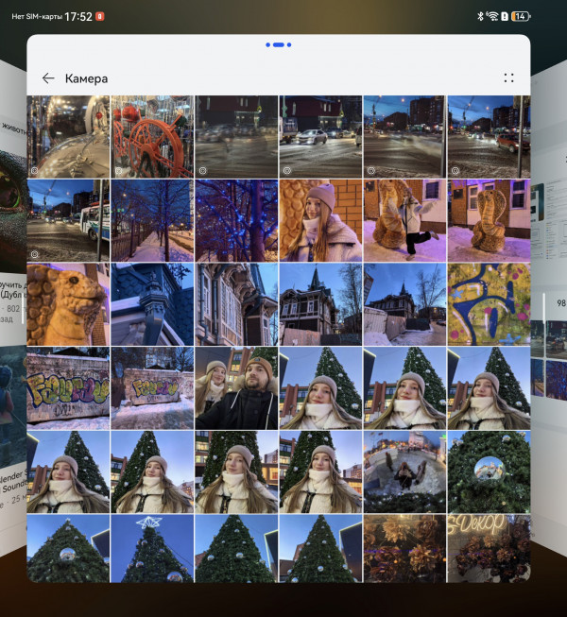Open the four-dot more options menu
Image resolution: width=567 pixels, height=617 pixels.
tap(508, 77)
